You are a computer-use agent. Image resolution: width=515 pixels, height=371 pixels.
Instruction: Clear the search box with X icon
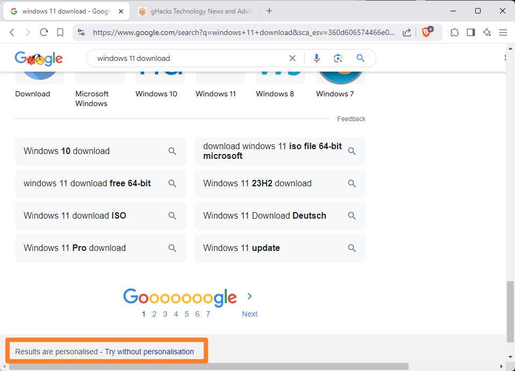click(292, 58)
